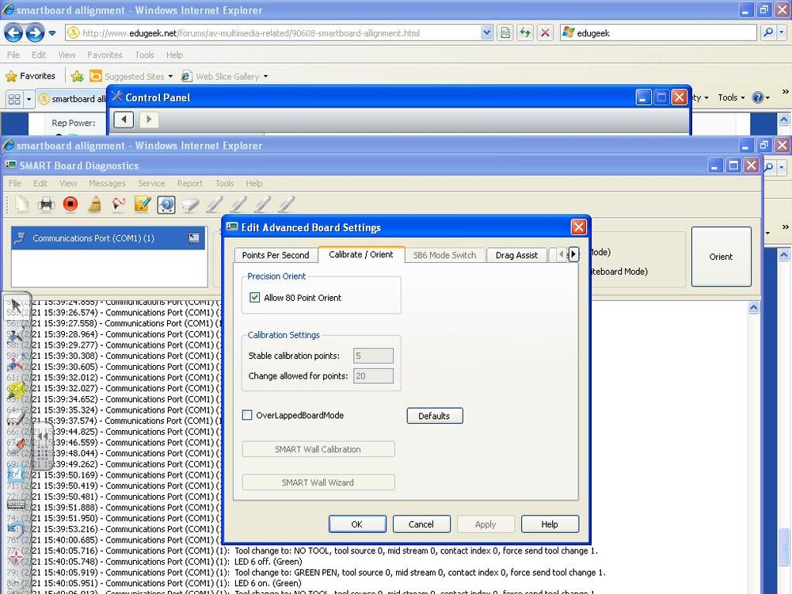
Task: Collapse the floating toolbar with double-arrow handle
Action: coord(43,436)
